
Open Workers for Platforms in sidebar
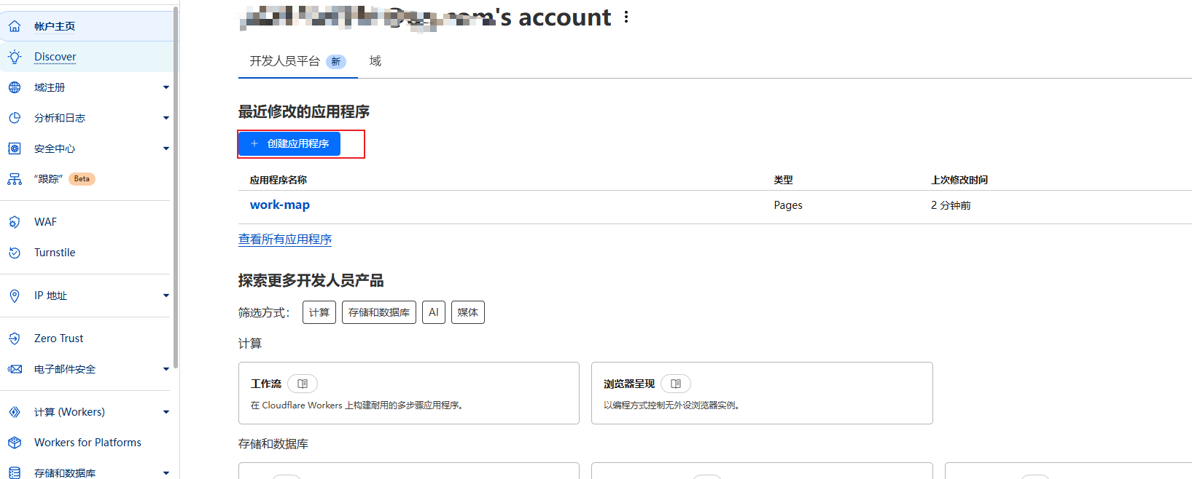(86, 443)
